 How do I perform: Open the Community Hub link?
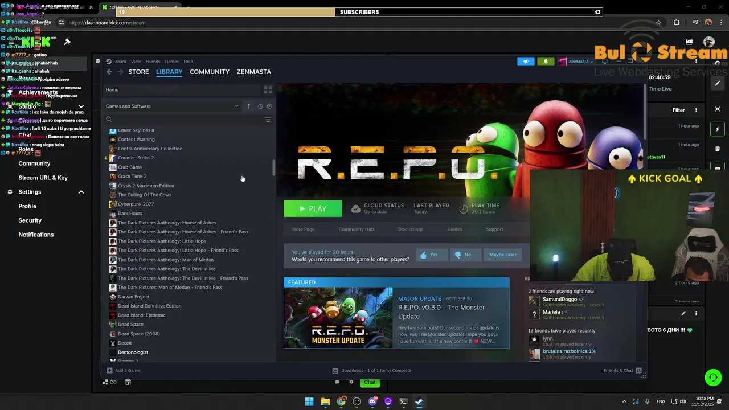click(x=357, y=229)
